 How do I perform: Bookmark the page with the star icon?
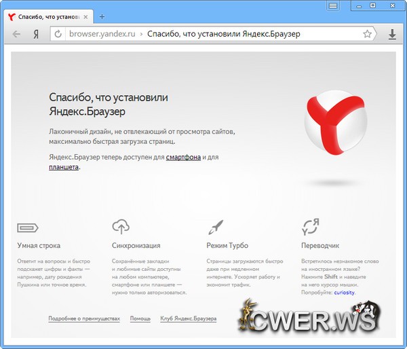pos(367,34)
